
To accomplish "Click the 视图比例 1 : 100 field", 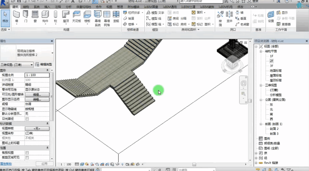I will (x=37, y=75).
